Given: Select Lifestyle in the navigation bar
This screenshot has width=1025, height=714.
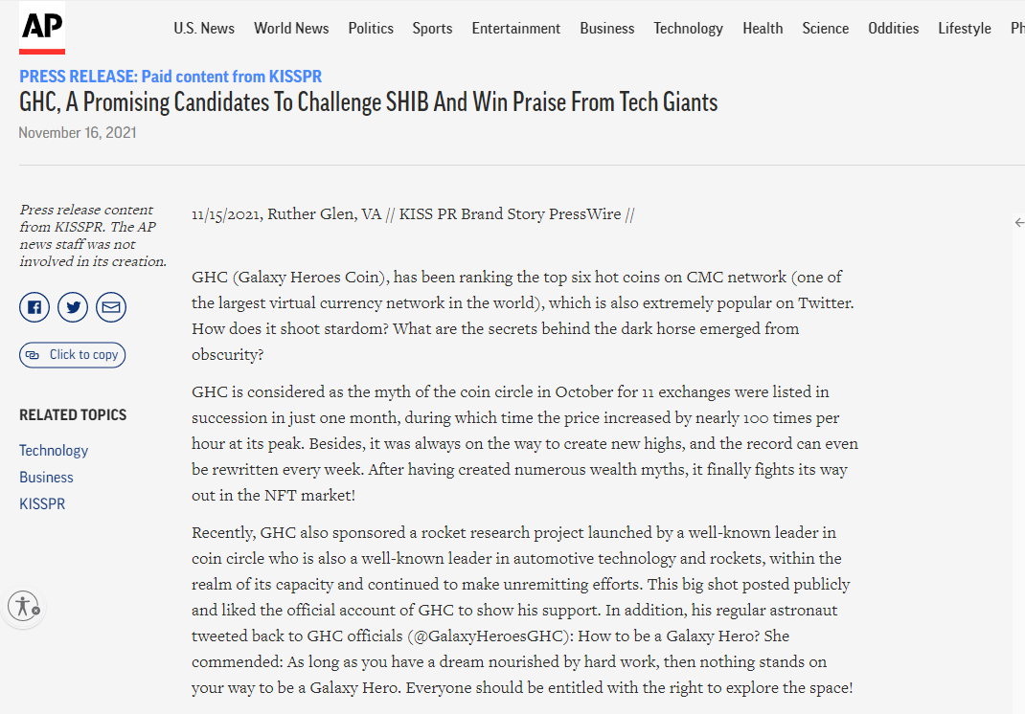Looking at the screenshot, I should tap(965, 28).
